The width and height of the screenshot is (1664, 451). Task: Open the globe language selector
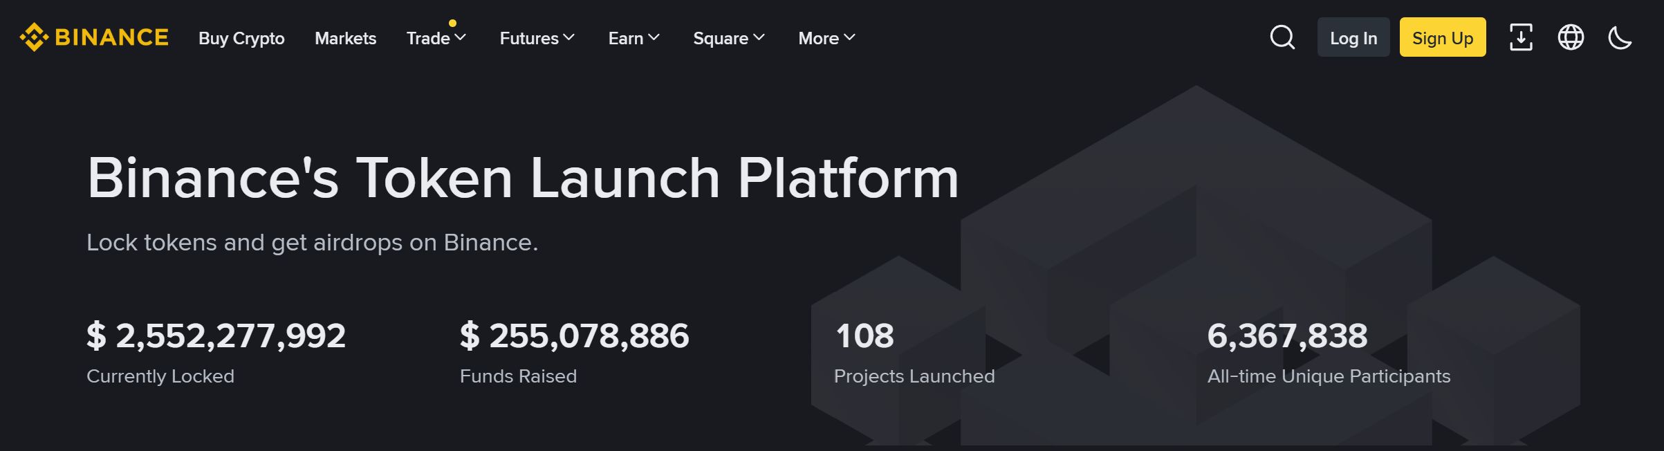pos(1571,37)
